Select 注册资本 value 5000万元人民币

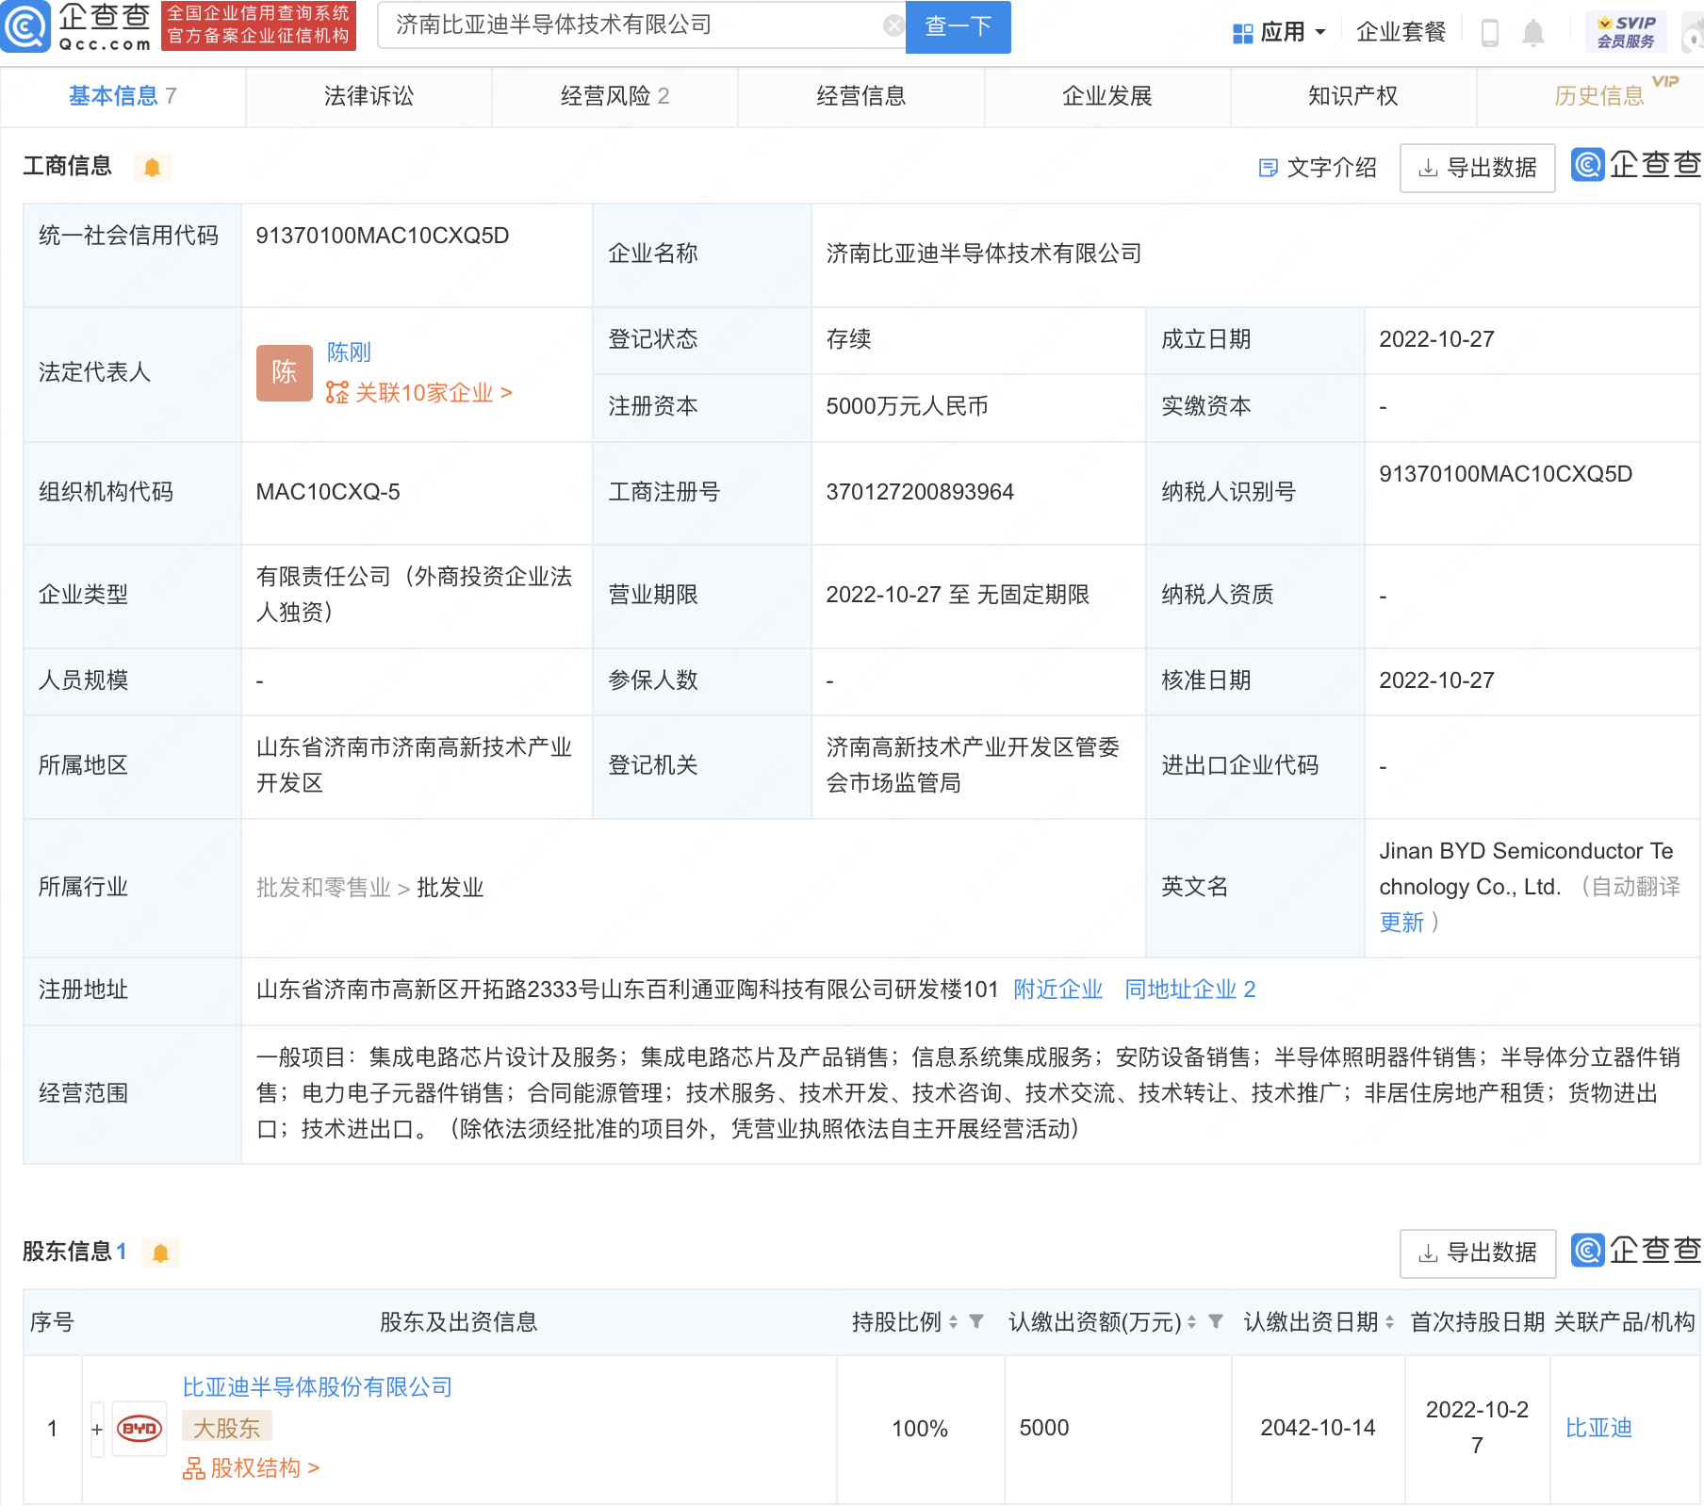coord(907,406)
